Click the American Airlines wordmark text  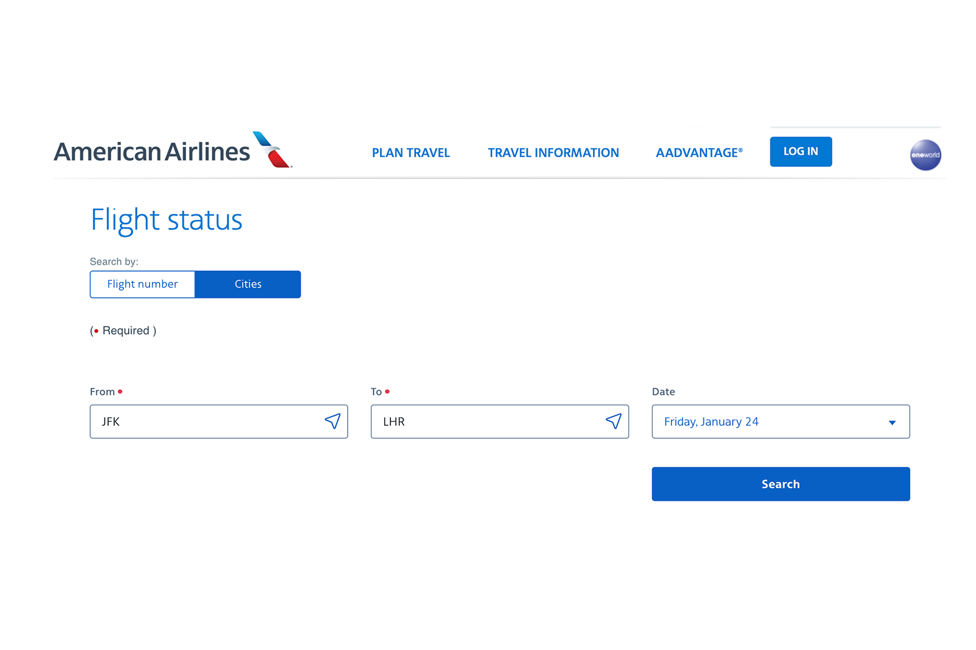coord(152,152)
